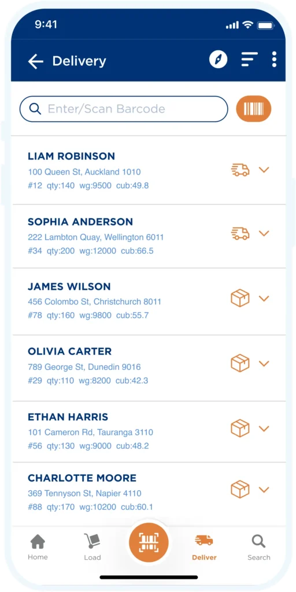Image resolution: width=296 pixels, height=592 pixels.
Task: Tap the back arrow beside Delivery
Action: pos(35,61)
